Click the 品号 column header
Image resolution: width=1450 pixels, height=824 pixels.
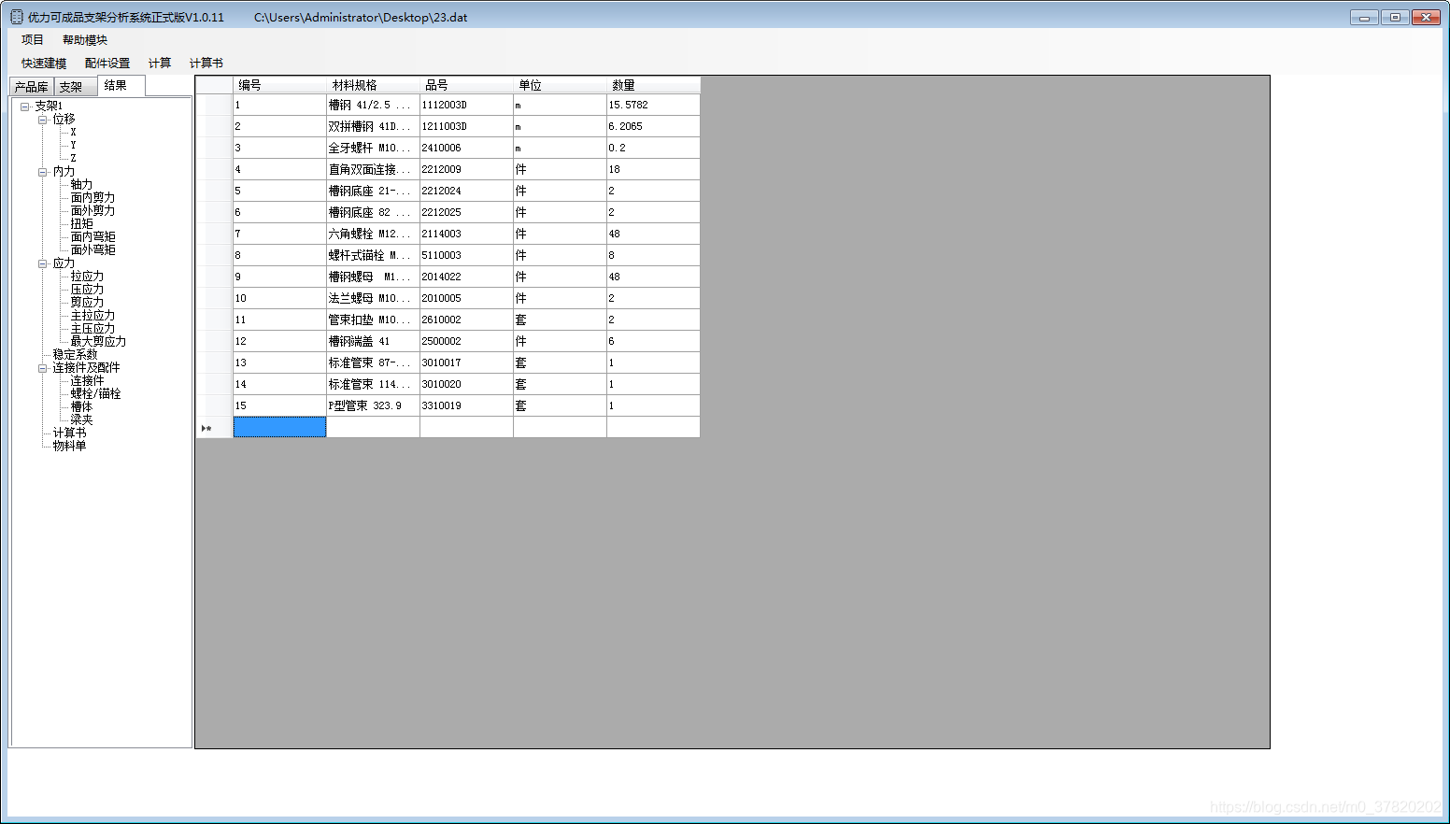point(466,85)
